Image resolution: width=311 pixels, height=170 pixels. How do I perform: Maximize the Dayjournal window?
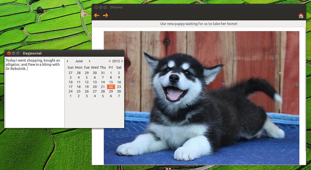coord(18,53)
